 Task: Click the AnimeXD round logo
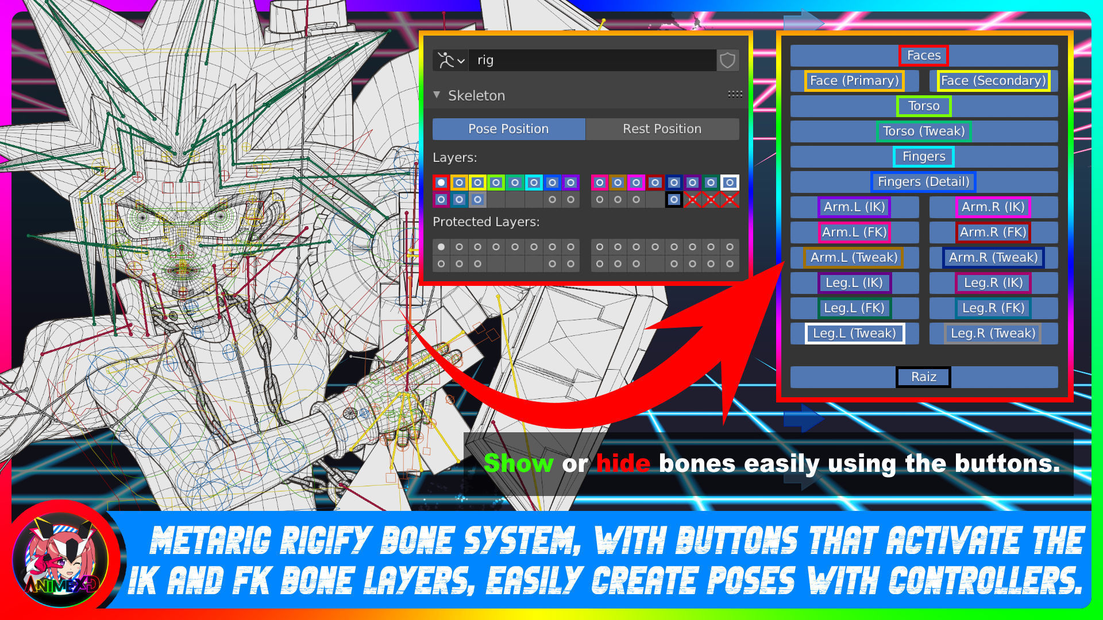coord(60,560)
